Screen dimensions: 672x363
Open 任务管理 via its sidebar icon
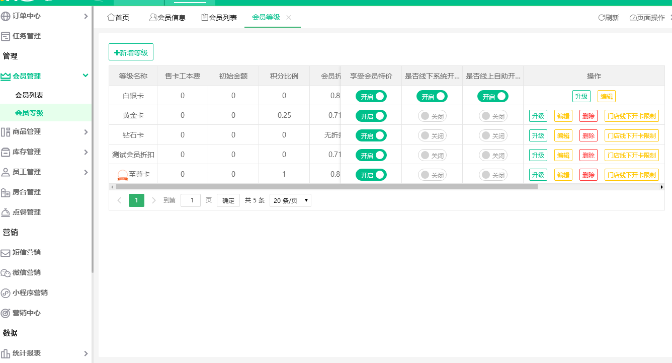click(x=6, y=36)
